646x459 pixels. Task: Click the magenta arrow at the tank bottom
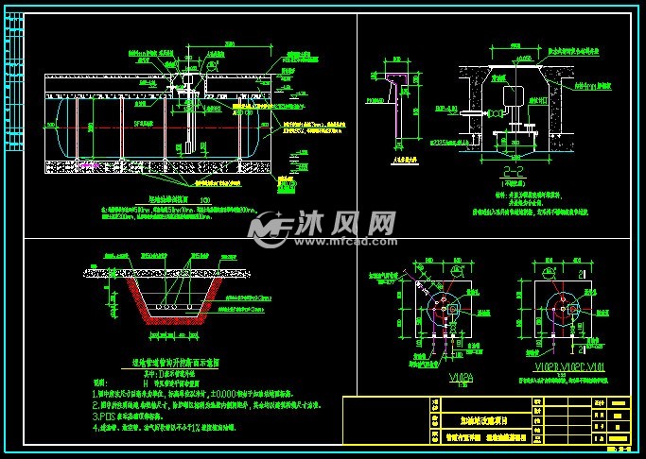click(x=89, y=165)
